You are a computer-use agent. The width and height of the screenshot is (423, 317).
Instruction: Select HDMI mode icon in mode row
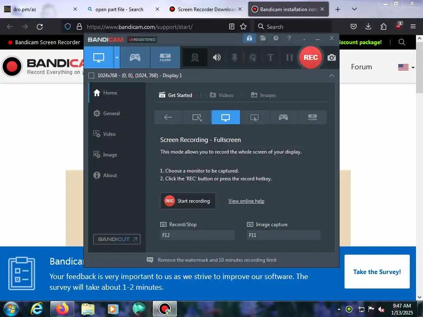(312, 117)
